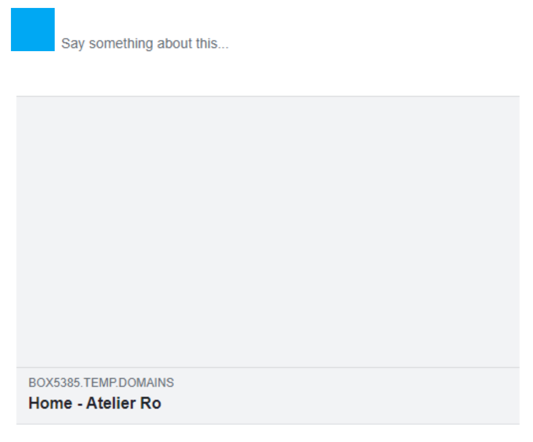Viewport: 533px width, 442px height.
Task: Open the user profile from the blue avatar
Action: click(x=33, y=29)
